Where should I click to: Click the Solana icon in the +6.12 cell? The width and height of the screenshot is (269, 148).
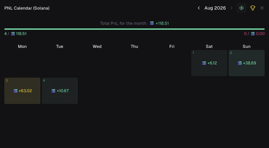click(x=204, y=63)
